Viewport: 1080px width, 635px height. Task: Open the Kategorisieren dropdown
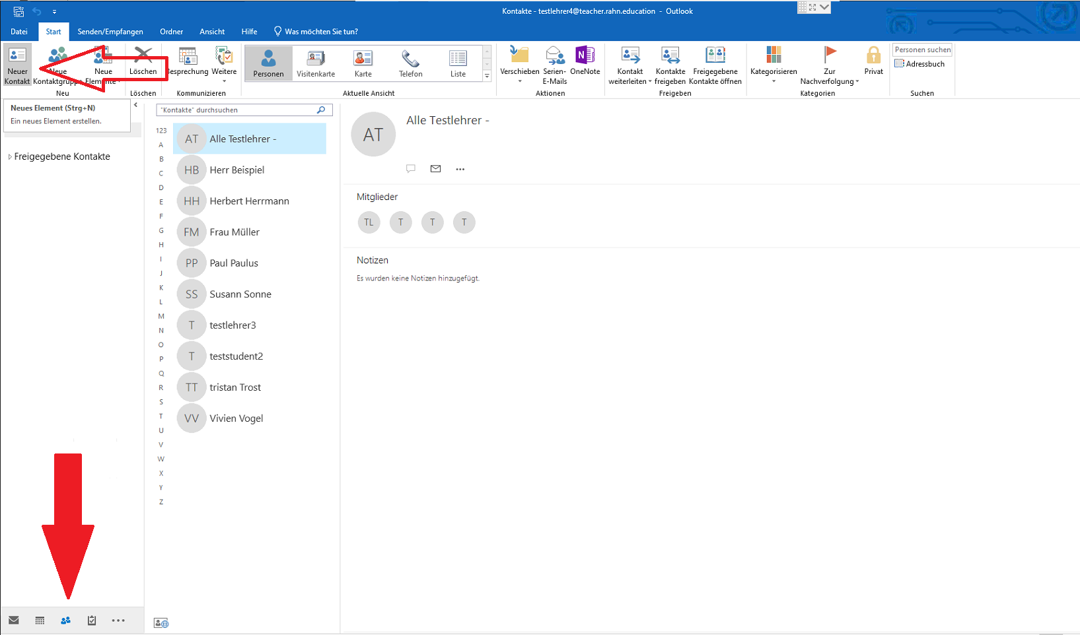pyautogui.click(x=774, y=65)
